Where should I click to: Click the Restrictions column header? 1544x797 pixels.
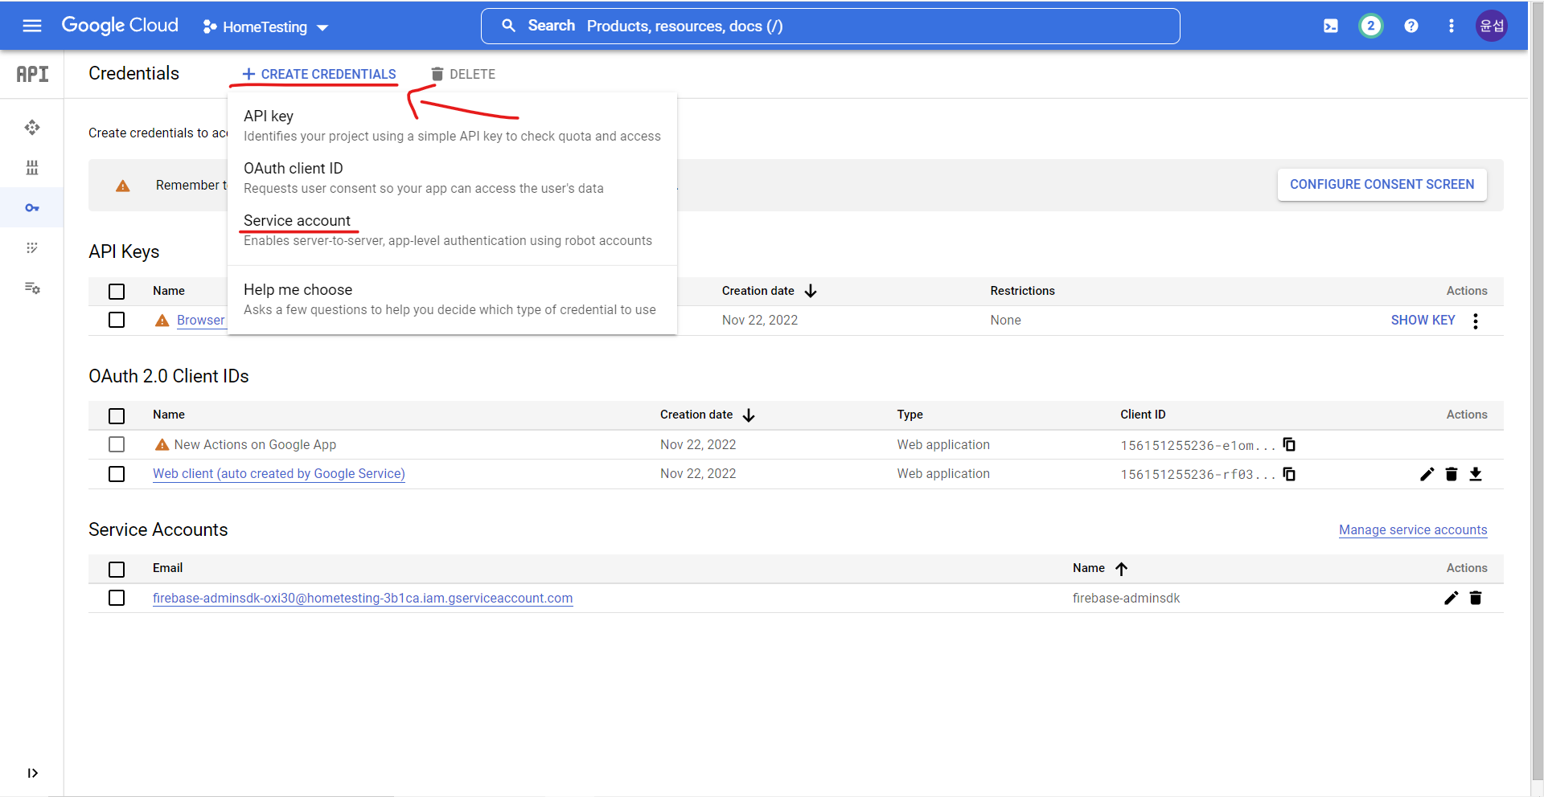1022,291
